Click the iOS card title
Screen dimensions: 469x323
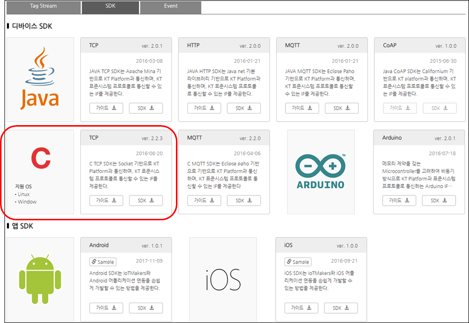(x=289, y=245)
